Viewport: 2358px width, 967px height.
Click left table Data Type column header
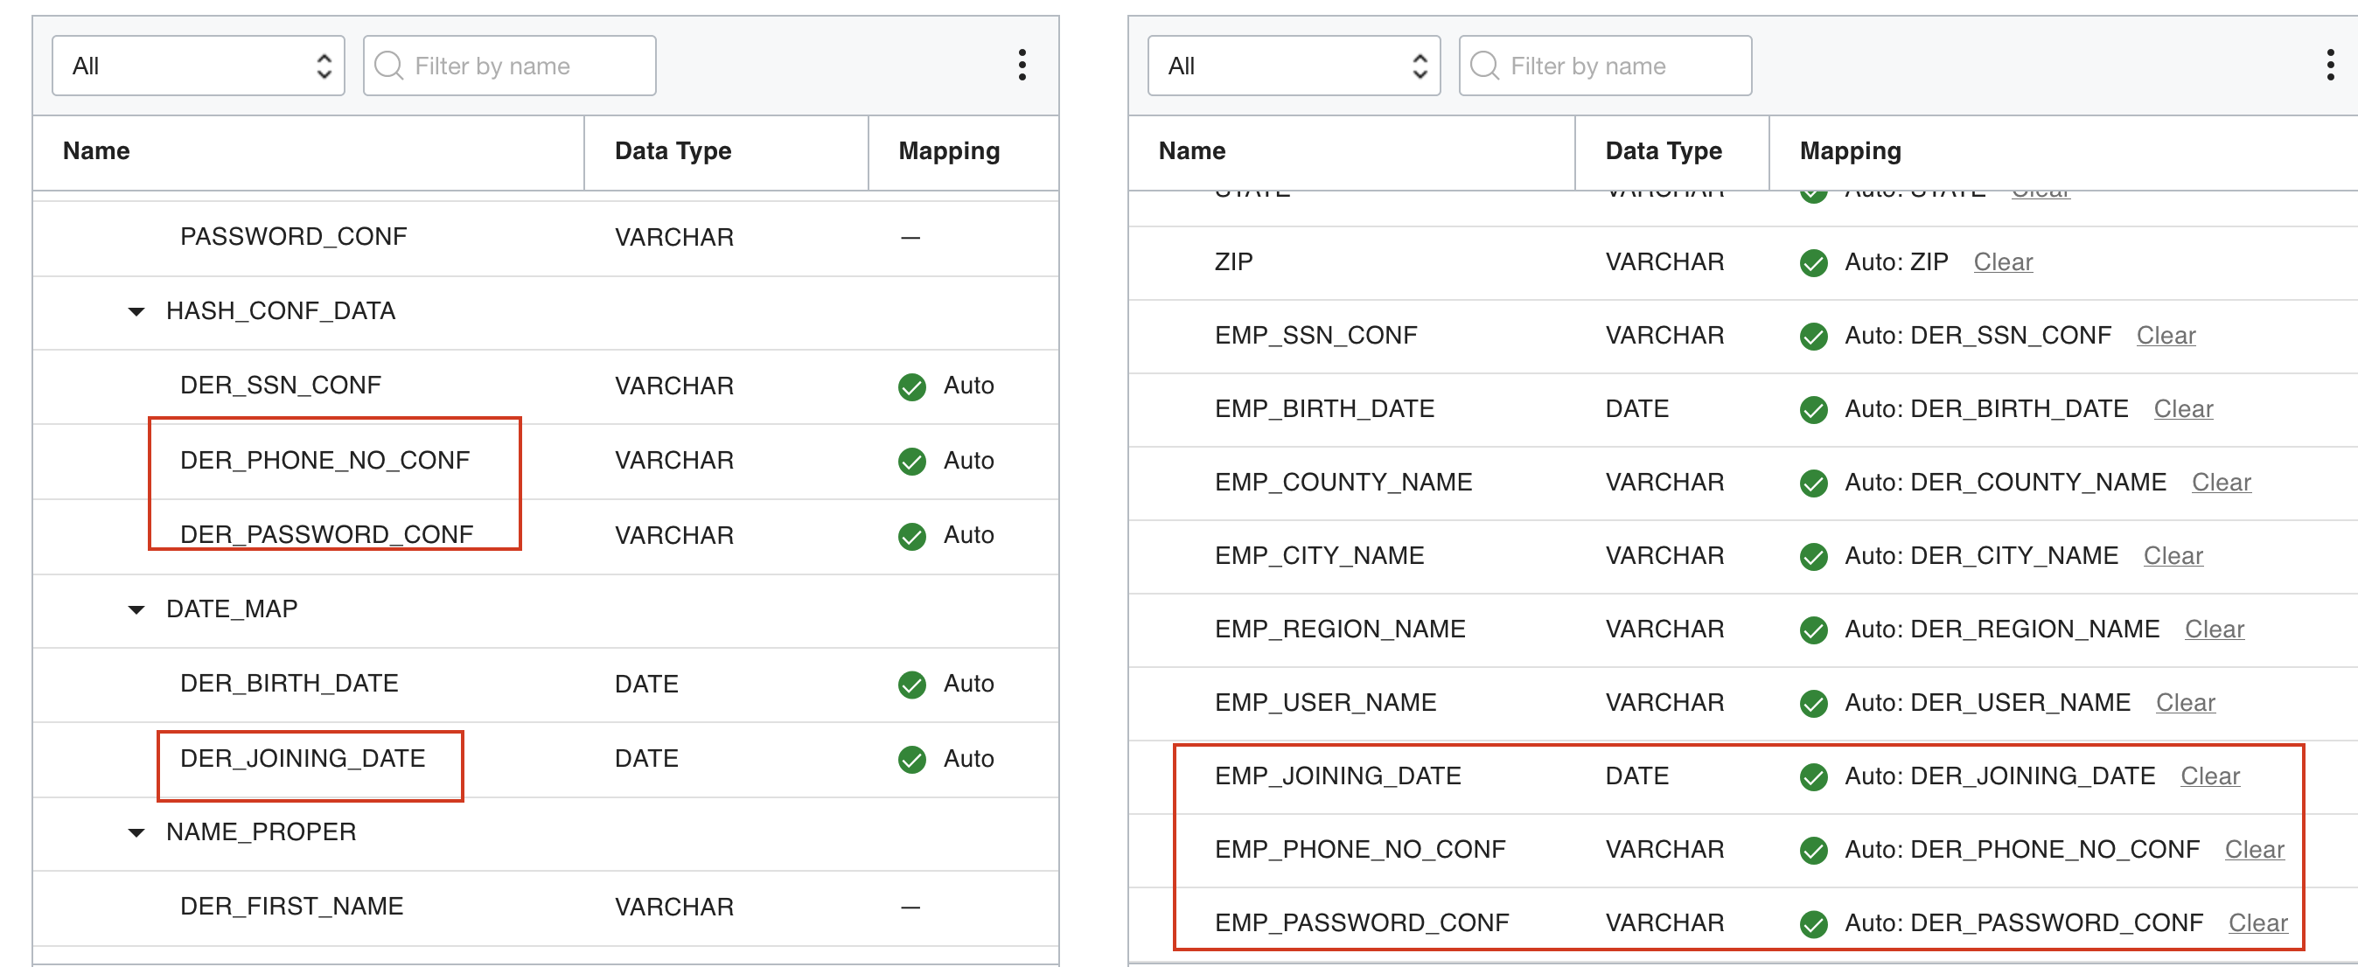tap(673, 151)
